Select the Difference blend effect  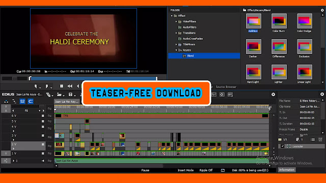click(x=279, y=48)
